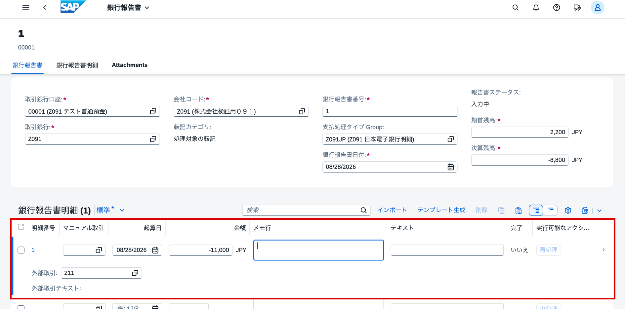The image size is (625, 309).
Task: Switch to Attachments tab
Action: coord(130,65)
